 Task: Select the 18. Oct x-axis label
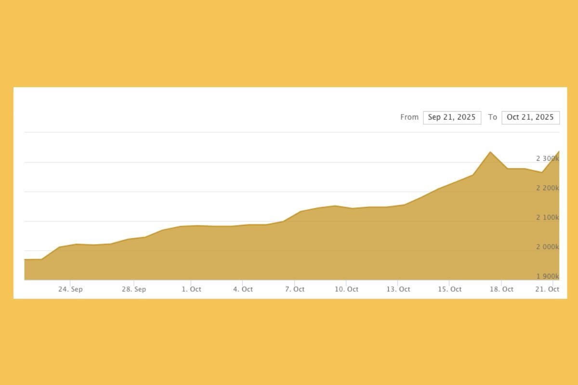[501, 289]
